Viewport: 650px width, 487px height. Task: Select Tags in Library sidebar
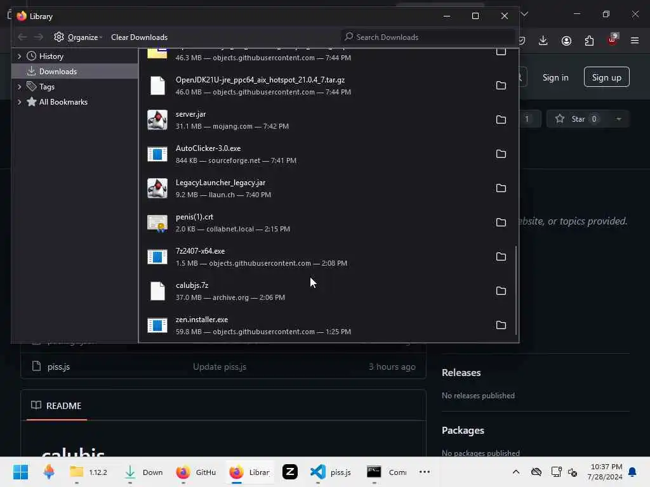[x=47, y=87]
